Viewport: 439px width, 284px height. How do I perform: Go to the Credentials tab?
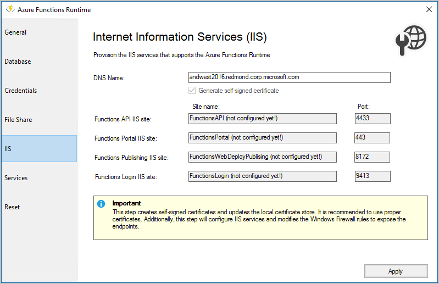tap(39, 91)
